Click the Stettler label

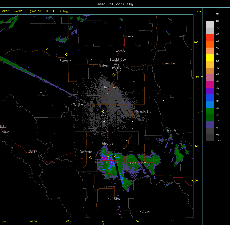point(169,63)
